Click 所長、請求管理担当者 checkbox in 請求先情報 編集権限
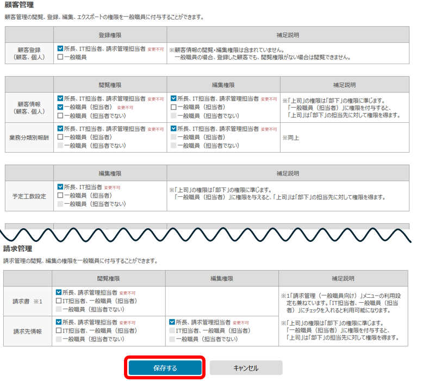Viewport: 423px width, 381px height. (x=172, y=322)
